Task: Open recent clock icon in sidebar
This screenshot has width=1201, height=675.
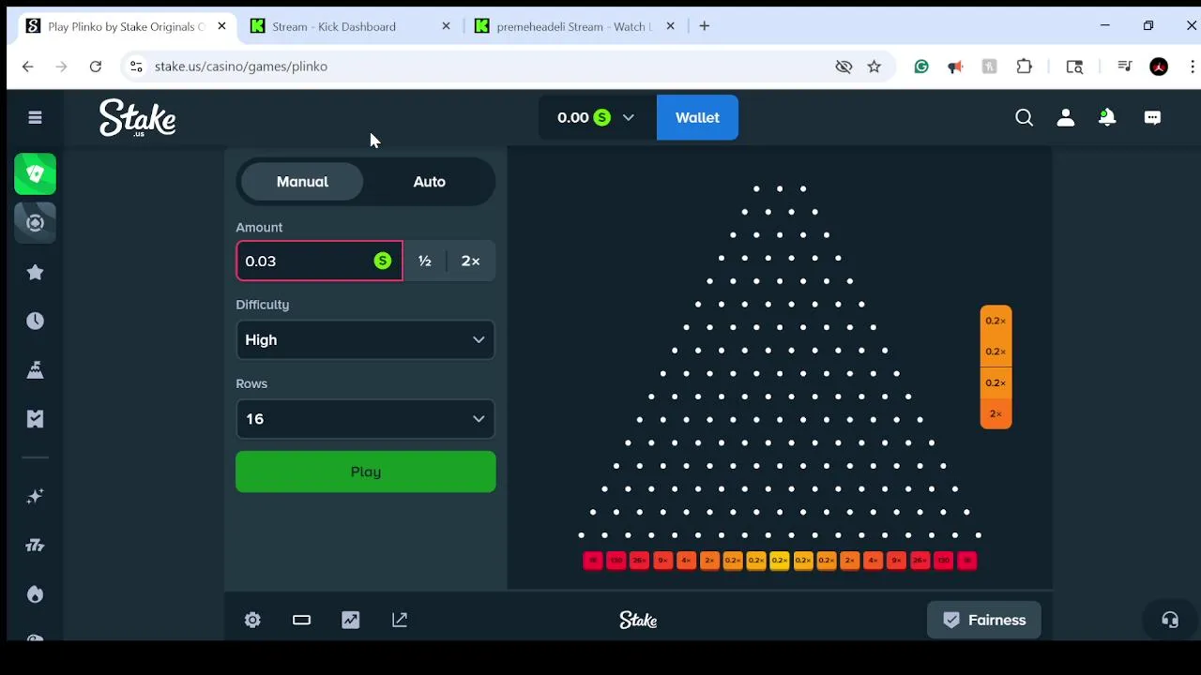Action: point(35,321)
